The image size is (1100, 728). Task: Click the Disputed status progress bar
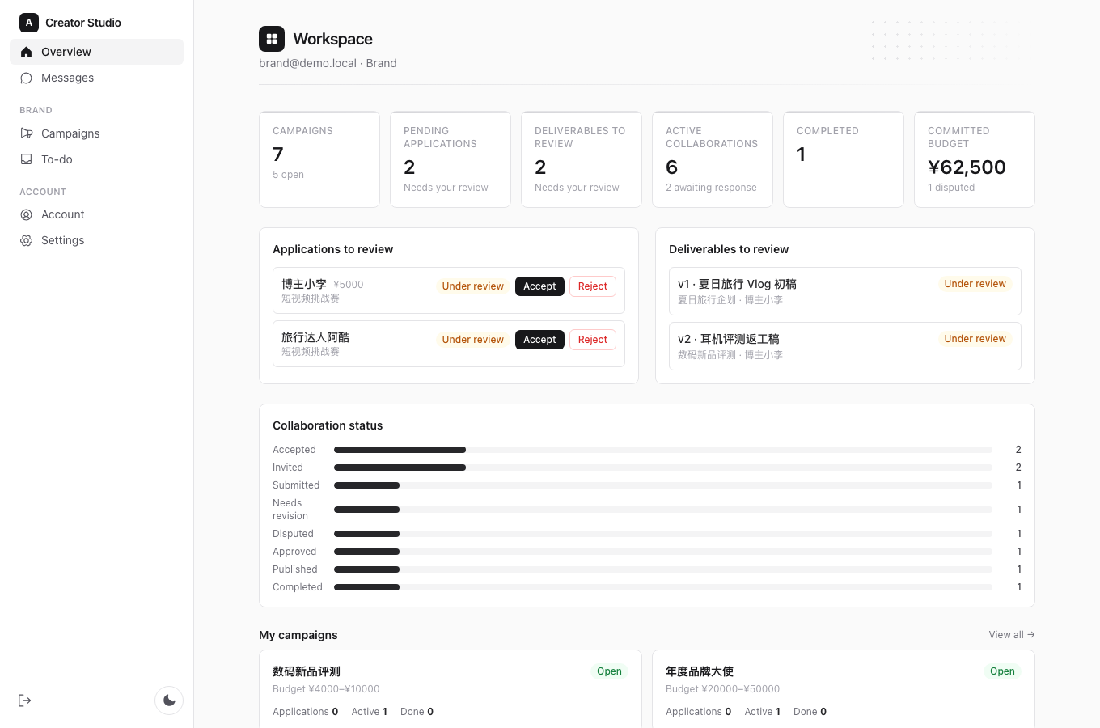(663, 534)
